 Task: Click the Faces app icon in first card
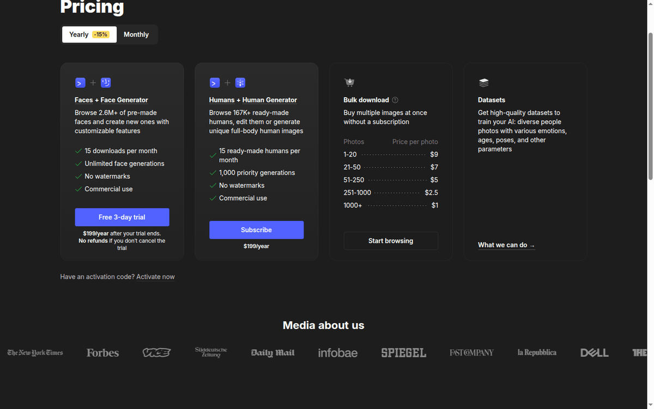pyautogui.click(x=80, y=83)
